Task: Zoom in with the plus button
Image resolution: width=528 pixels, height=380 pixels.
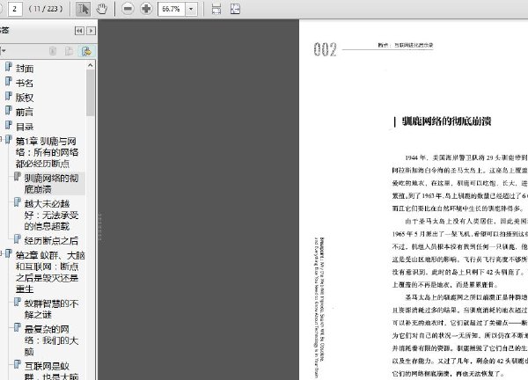Action: [146, 9]
